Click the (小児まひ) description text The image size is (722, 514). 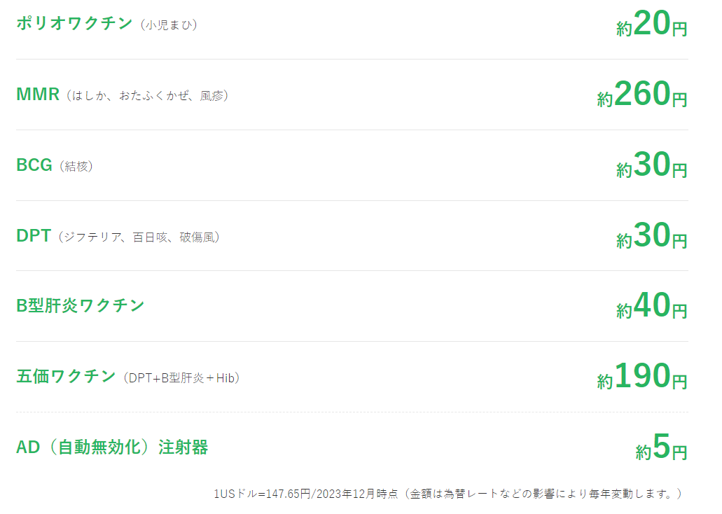(x=169, y=25)
